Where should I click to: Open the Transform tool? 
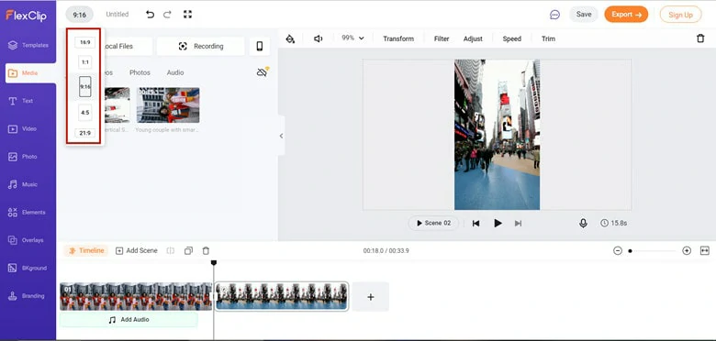[x=398, y=38]
